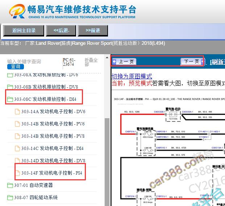Click the 刷新 refresh link
The width and height of the screenshot is (225, 206).
[x=217, y=62]
